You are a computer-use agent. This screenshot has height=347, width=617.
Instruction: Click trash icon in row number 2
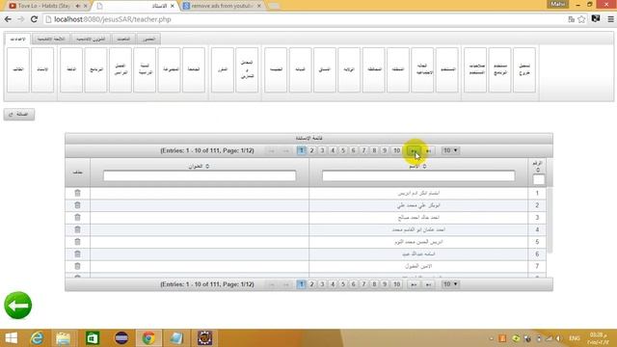77,205
